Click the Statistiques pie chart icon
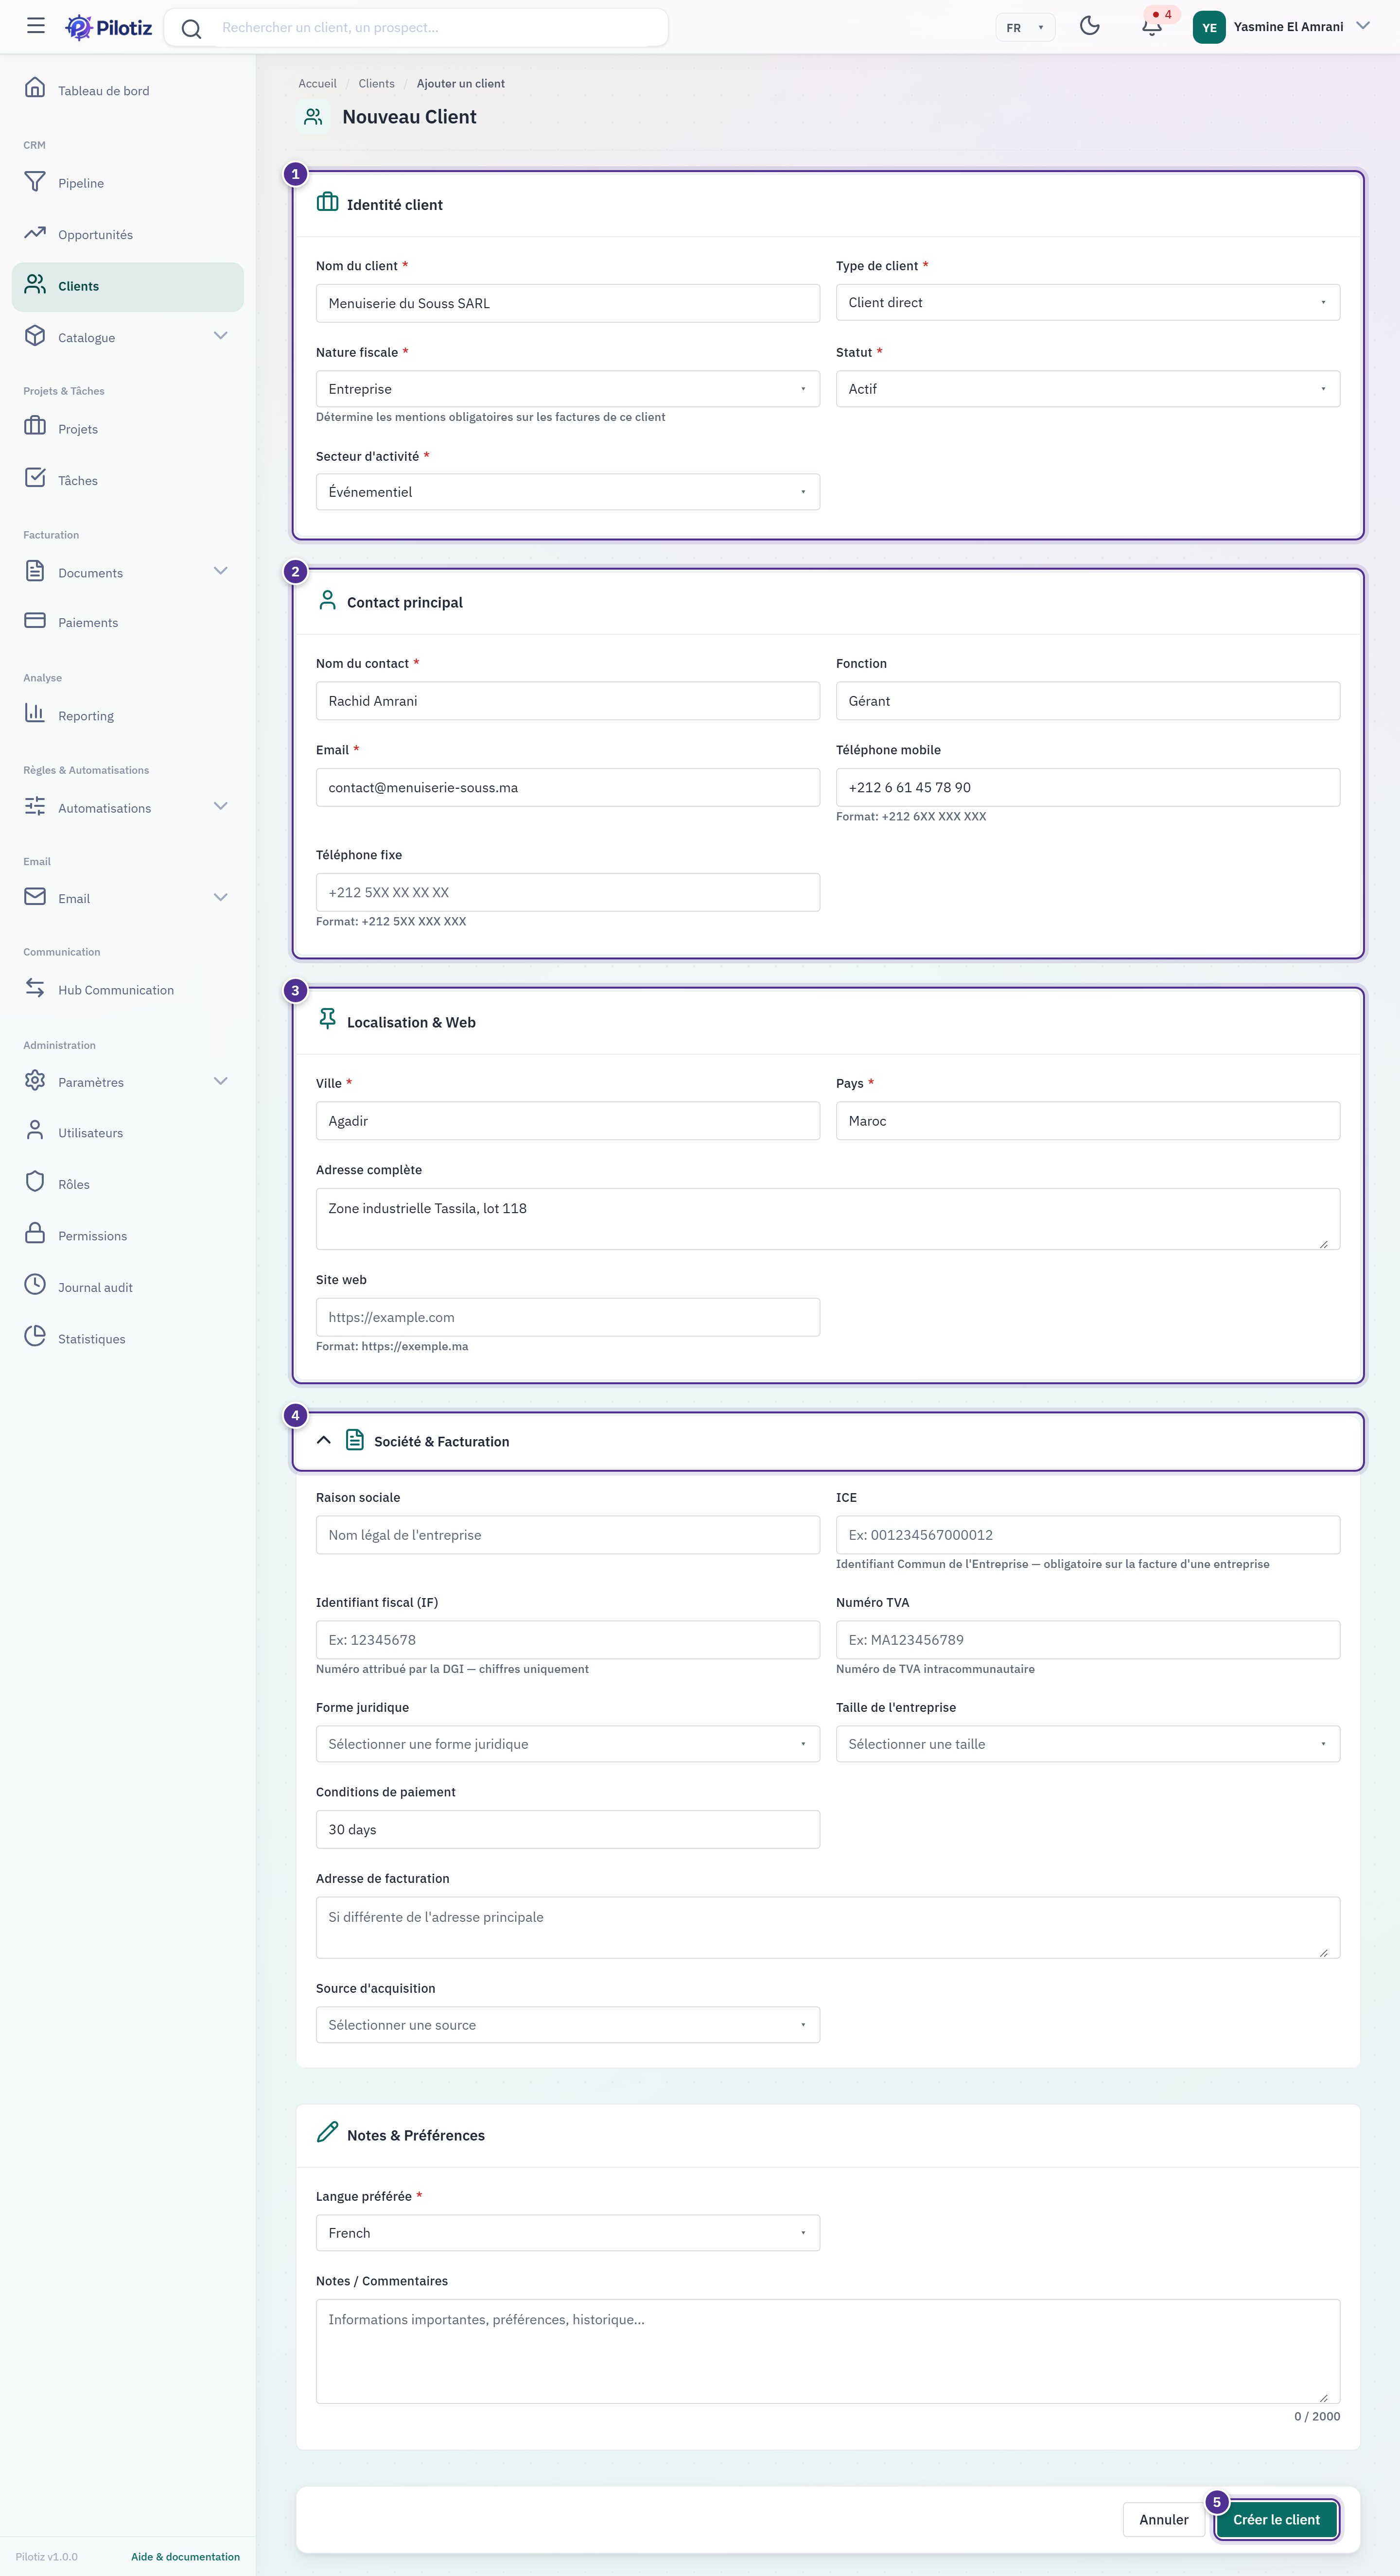Screen dimensions: 1400x2576 (x=35, y=1336)
